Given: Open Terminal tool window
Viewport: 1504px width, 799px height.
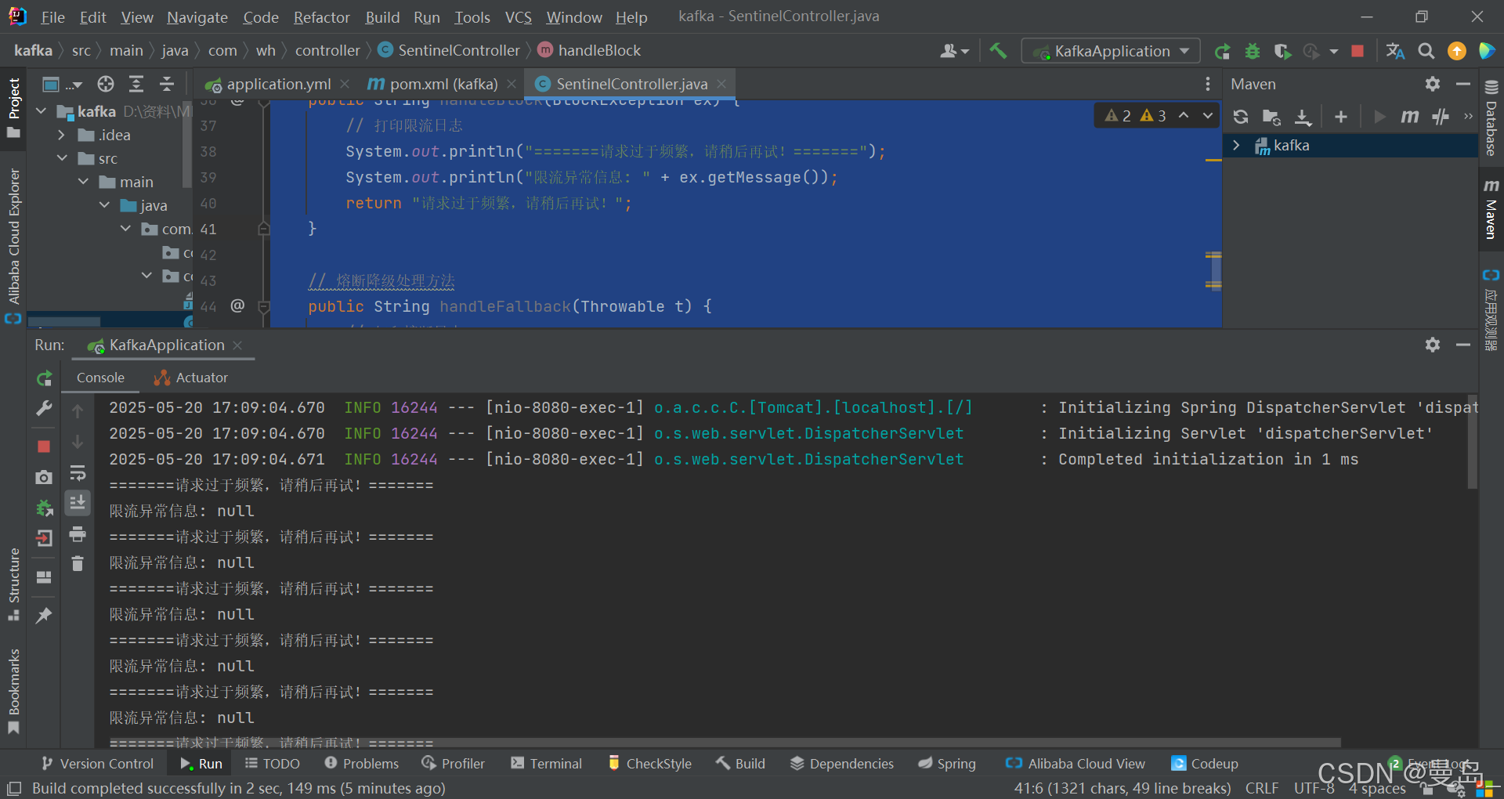Looking at the screenshot, I should click(546, 764).
